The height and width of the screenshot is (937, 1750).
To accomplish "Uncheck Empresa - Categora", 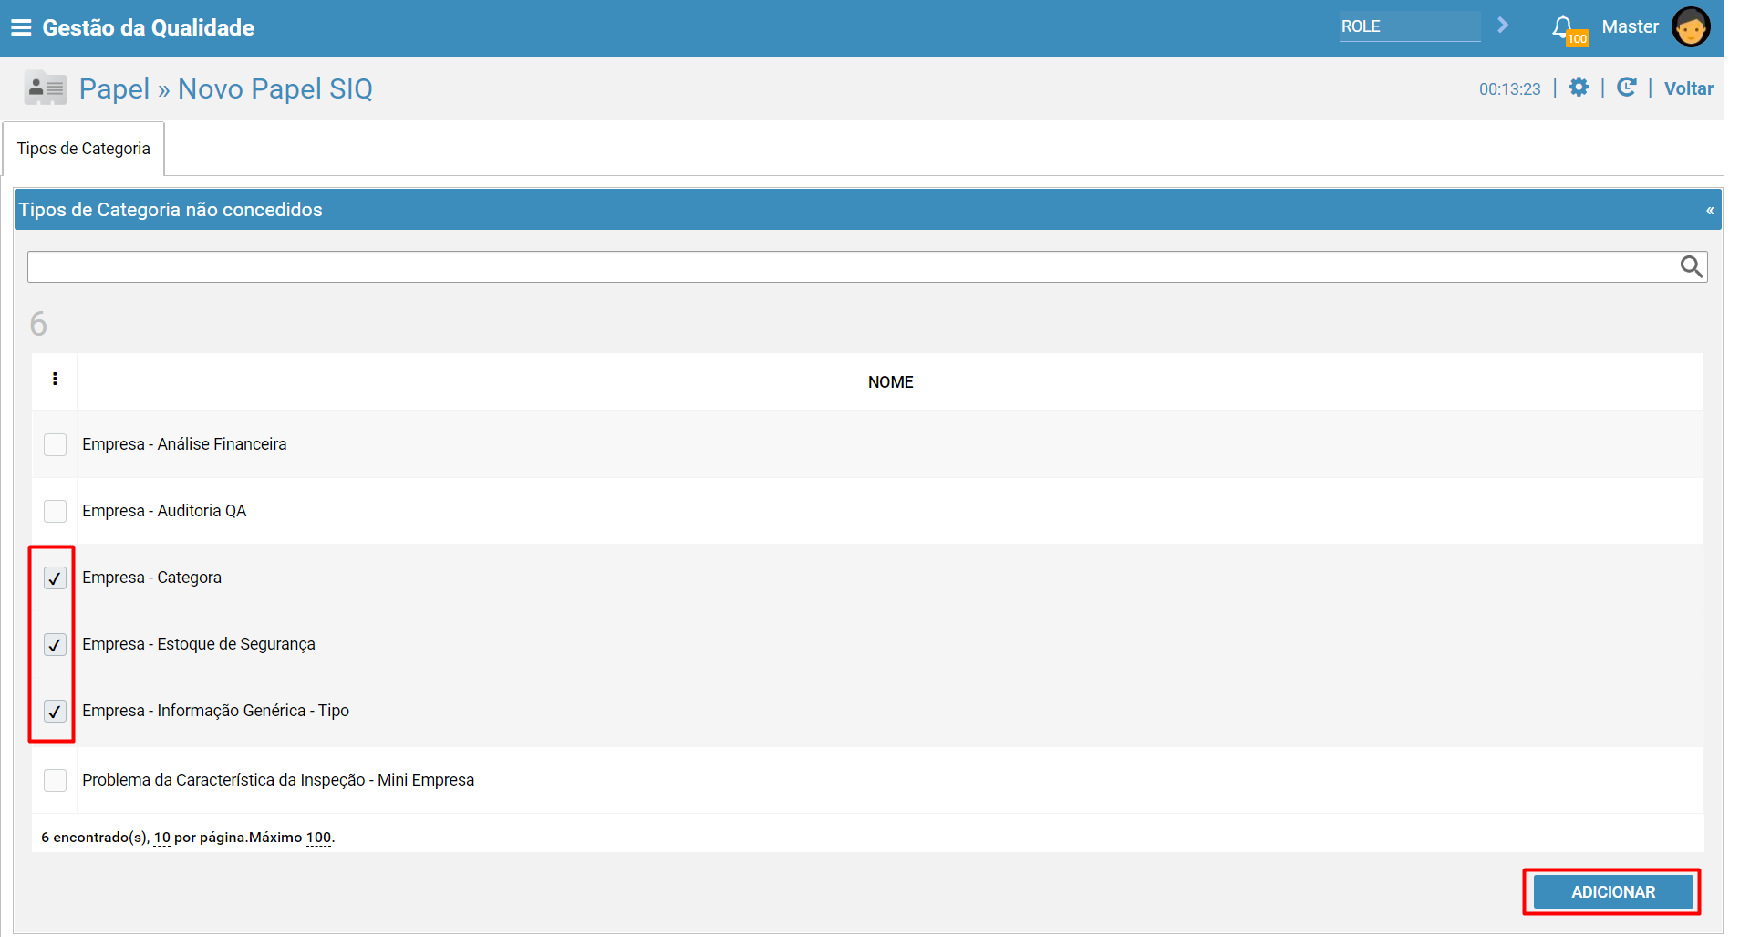I will tap(55, 578).
